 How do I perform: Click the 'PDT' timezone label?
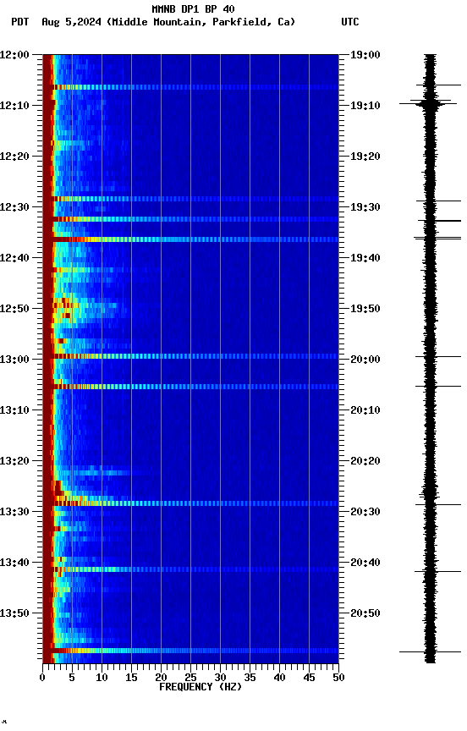coord(20,22)
